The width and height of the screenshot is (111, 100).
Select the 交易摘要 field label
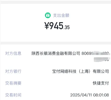point(13,83)
